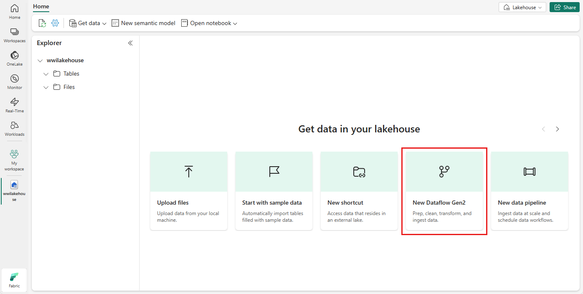Select the Tables tree item label
The width and height of the screenshot is (583, 294).
click(71, 73)
